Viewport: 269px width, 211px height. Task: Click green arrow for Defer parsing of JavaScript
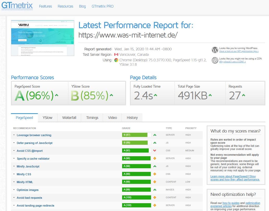coord(155,143)
